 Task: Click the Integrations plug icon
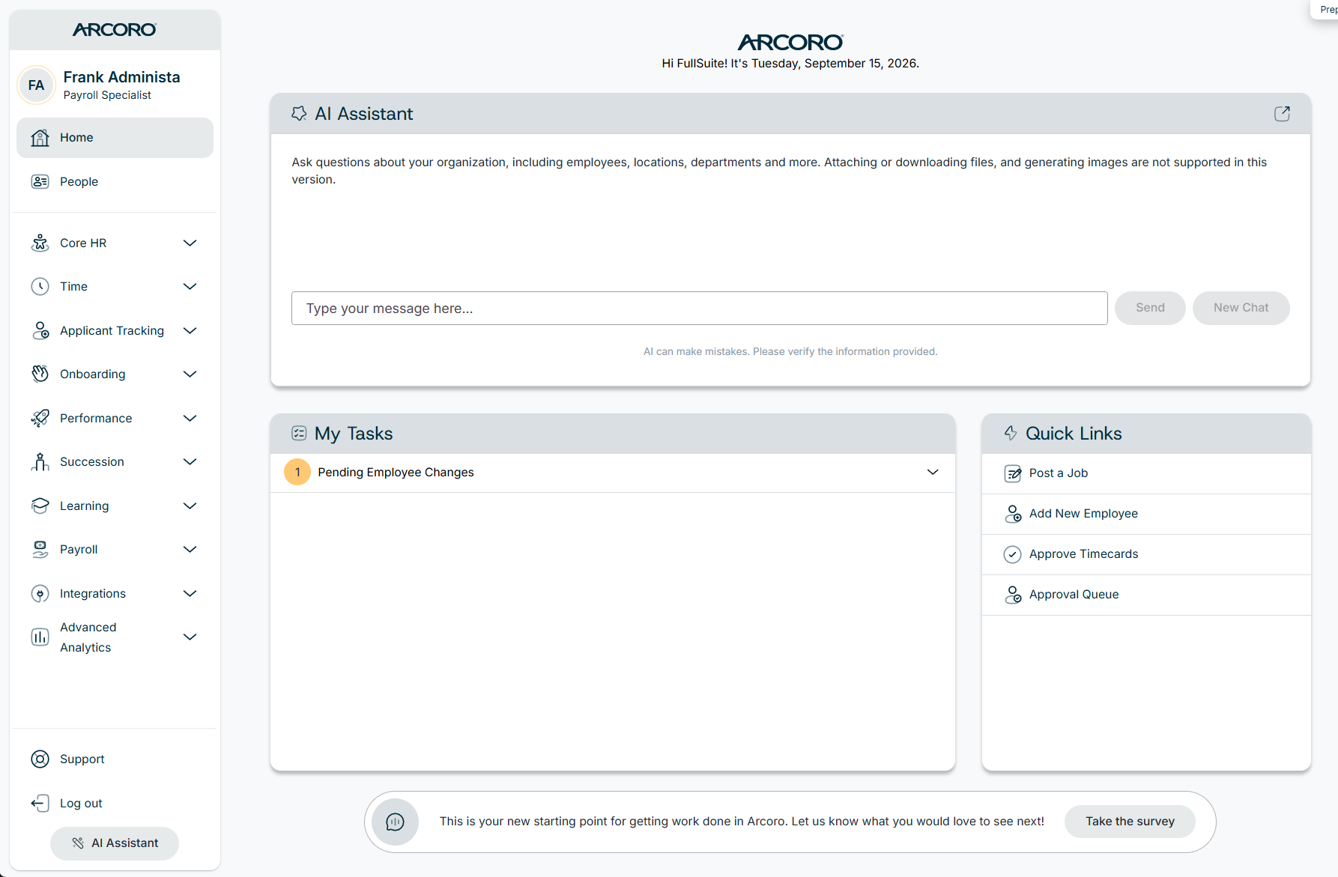coord(40,594)
